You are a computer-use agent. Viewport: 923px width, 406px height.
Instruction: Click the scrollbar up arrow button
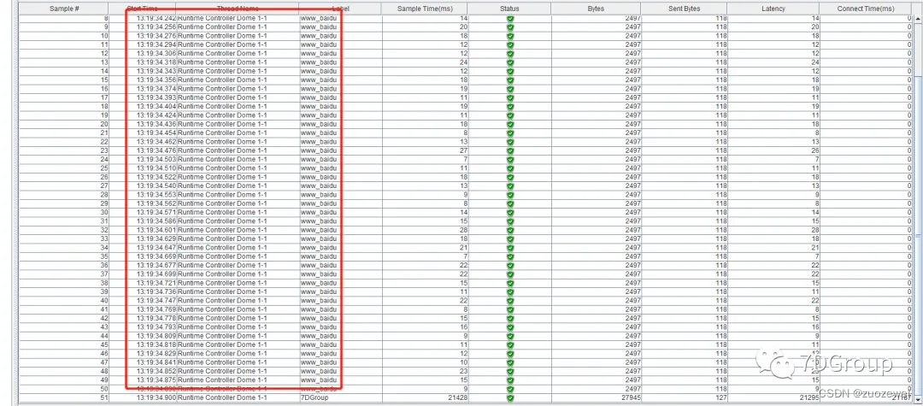click(917, 20)
